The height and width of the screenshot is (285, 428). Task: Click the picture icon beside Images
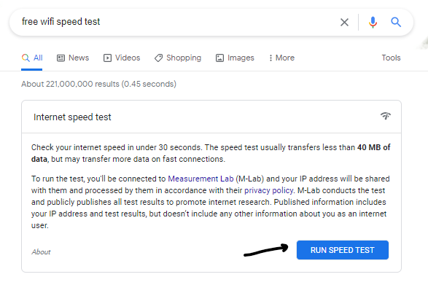[x=219, y=58]
